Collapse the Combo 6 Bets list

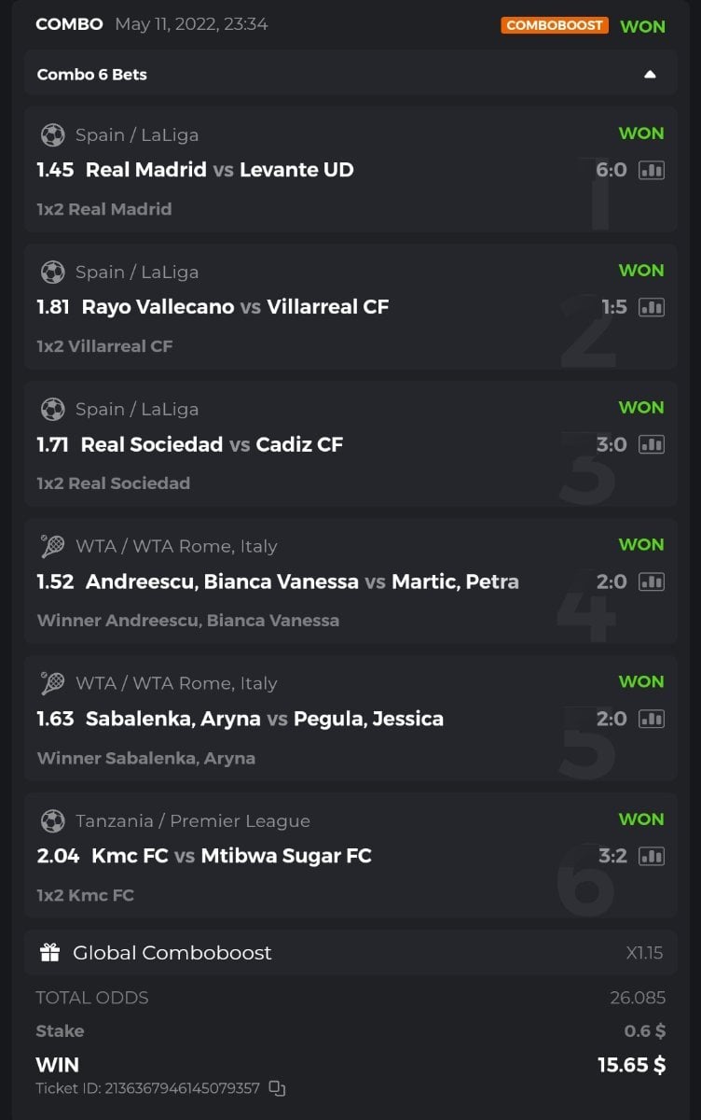click(650, 75)
